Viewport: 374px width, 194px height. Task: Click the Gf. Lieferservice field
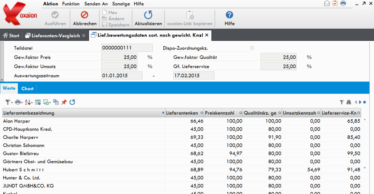tap(278, 66)
